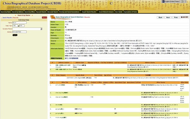Click the Lastyear in Office header
Screen dimensions: 190x119
pyautogui.click(x=108, y=82)
